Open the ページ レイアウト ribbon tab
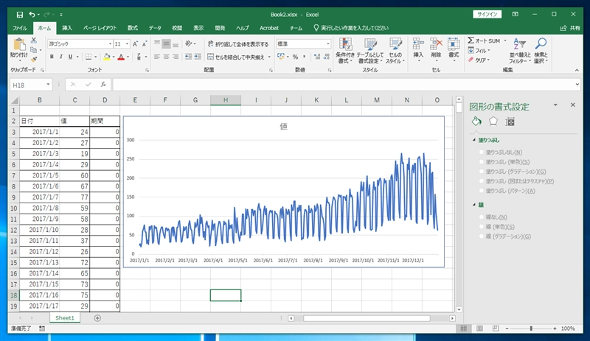Viewport: 590px width, 341px height. click(100, 28)
